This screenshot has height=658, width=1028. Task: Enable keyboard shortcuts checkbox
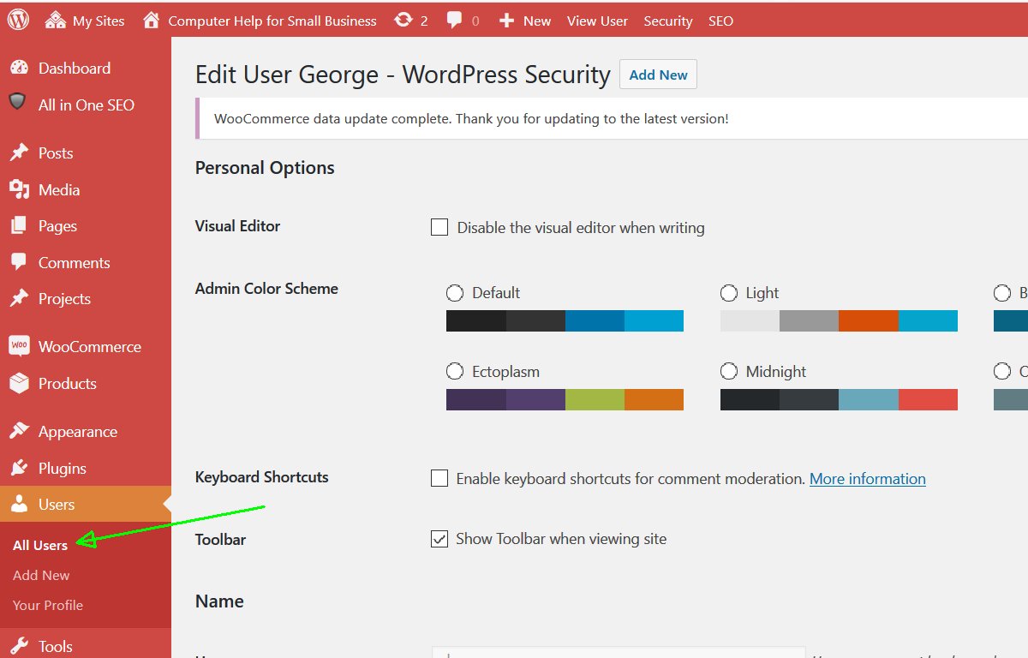pyautogui.click(x=439, y=478)
